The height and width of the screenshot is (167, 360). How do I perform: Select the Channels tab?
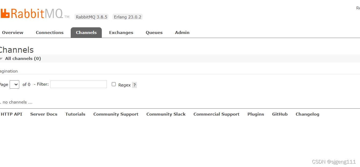point(86,33)
